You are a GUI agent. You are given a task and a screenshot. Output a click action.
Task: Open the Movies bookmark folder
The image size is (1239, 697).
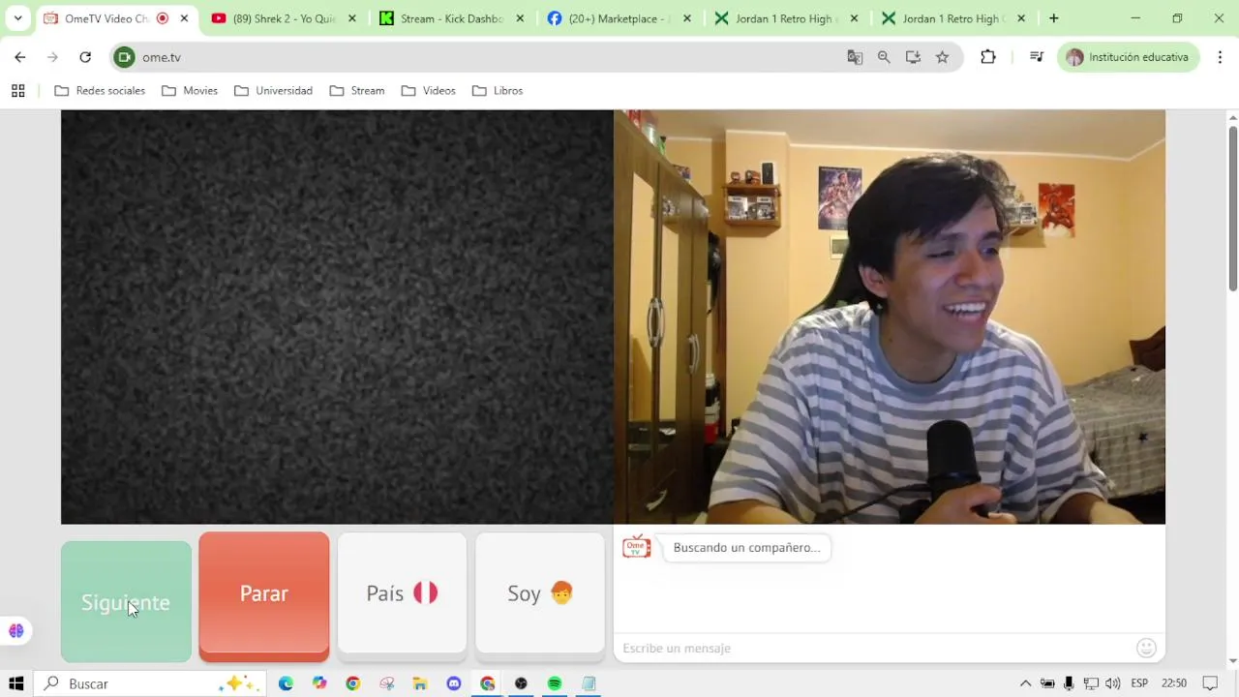(x=190, y=91)
